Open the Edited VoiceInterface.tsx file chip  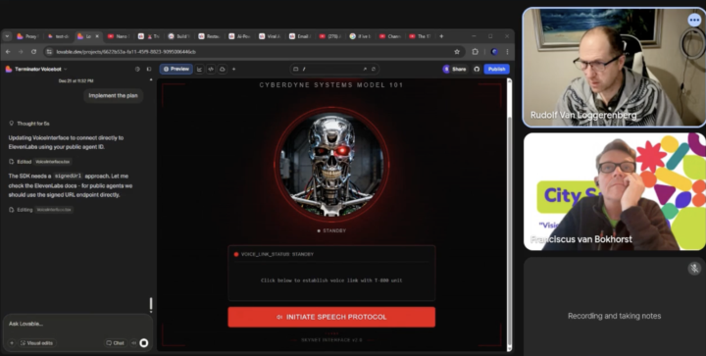[x=53, y=162]
